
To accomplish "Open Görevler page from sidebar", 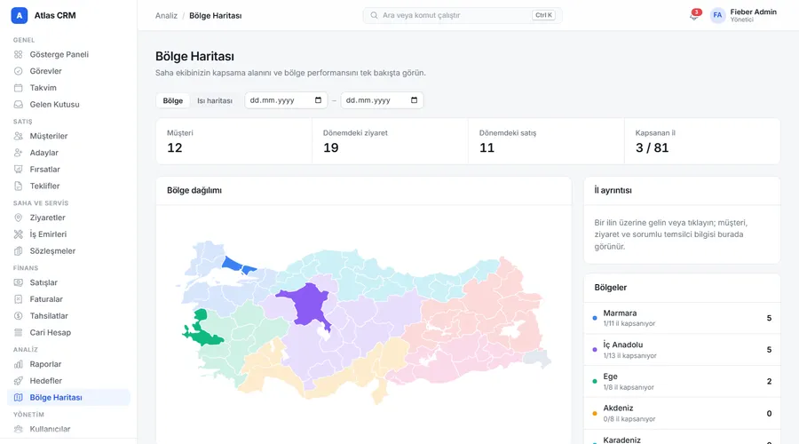I will [68, 71].
